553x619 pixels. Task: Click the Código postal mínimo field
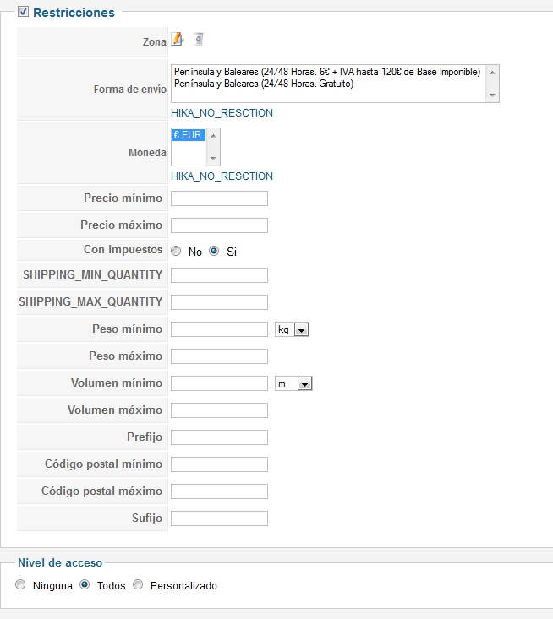(x=219, y=464)
